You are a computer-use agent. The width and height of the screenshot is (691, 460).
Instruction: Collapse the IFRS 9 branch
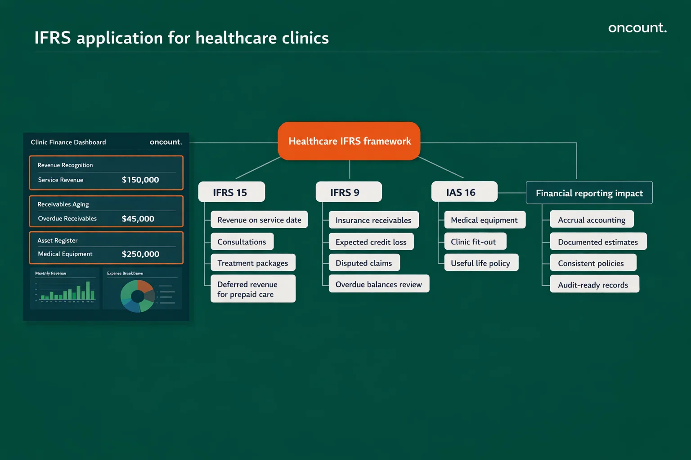(348, 192)
